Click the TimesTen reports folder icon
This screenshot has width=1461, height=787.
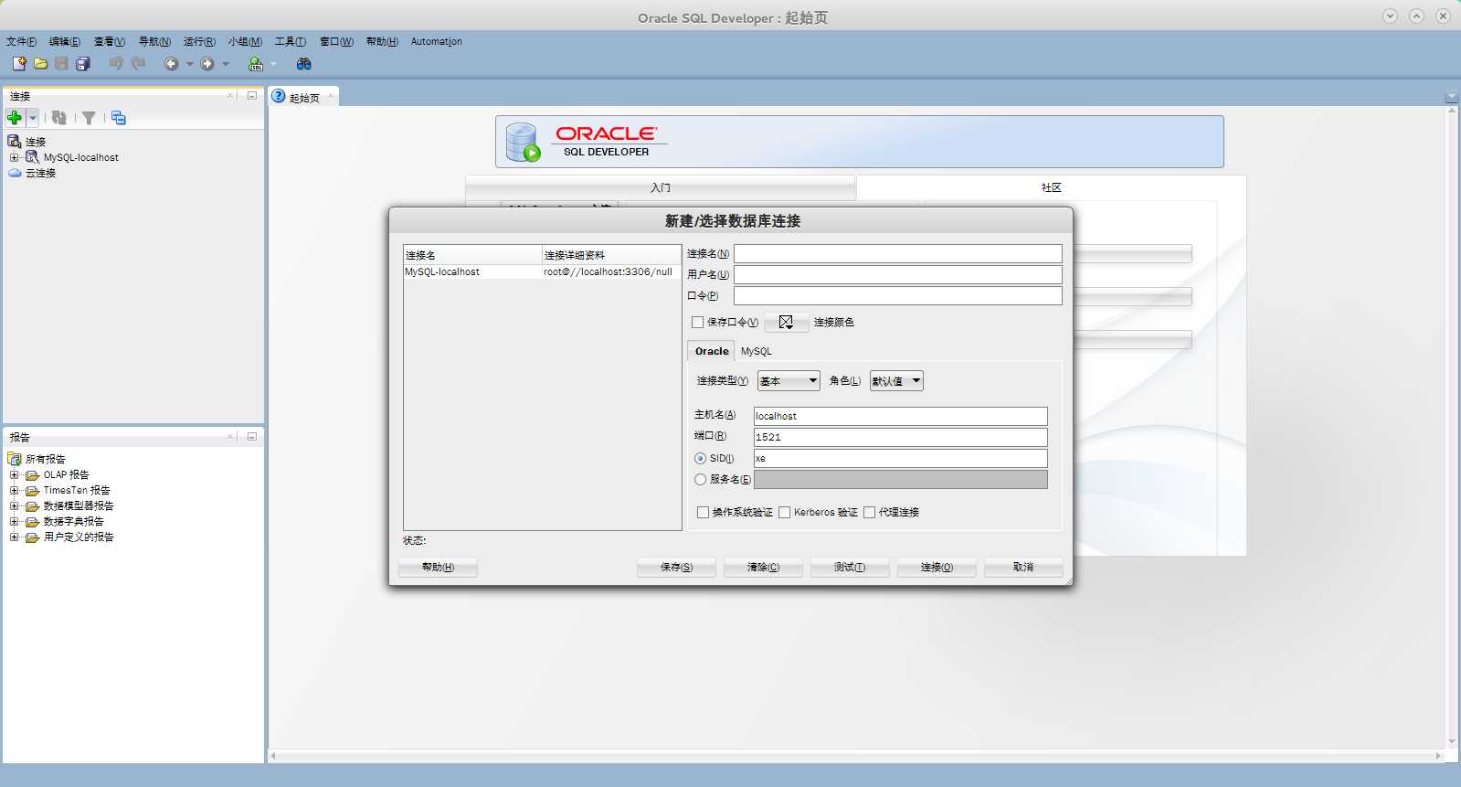pyautogui.click(x=33, y=491)
